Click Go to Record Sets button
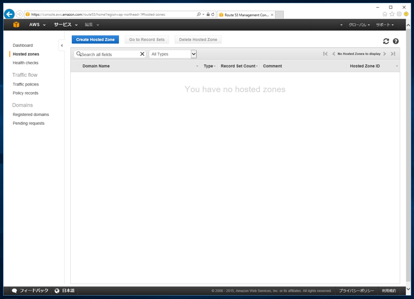414x299 pixels. (x=147, y=40)
